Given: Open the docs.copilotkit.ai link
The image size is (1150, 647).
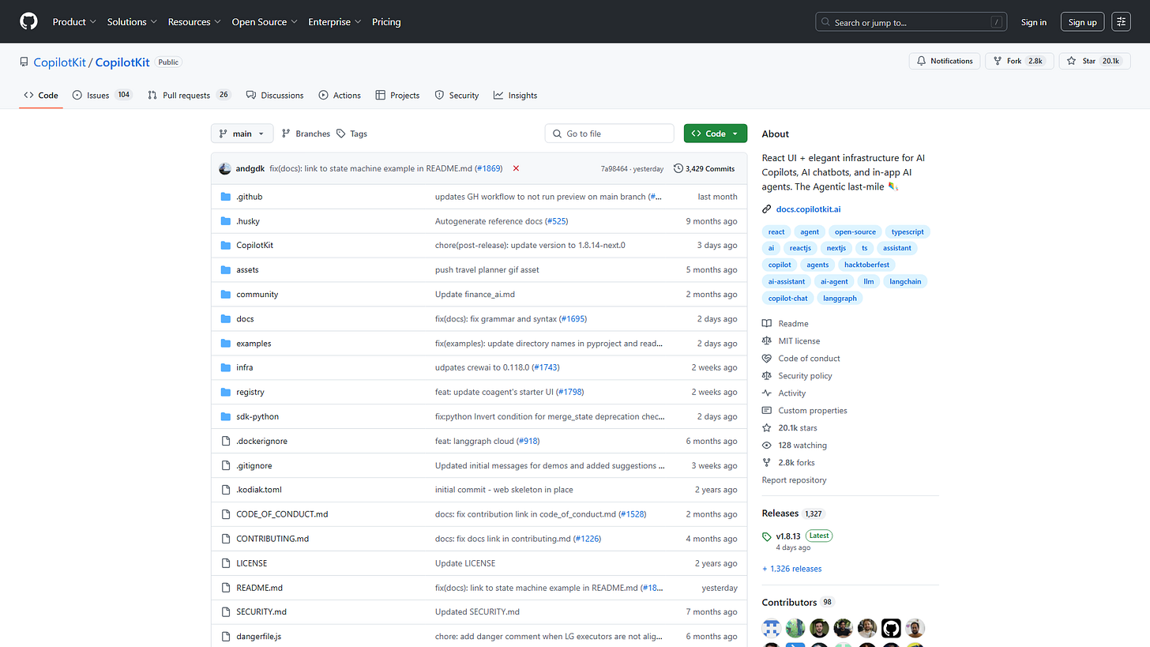Looking at the screenshot, I should coord(808,209).
